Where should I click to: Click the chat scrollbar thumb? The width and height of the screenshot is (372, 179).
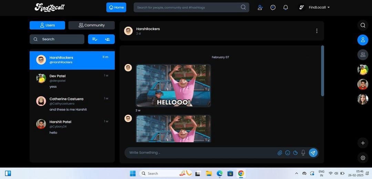pyautogui.click(x=322, y=70)
